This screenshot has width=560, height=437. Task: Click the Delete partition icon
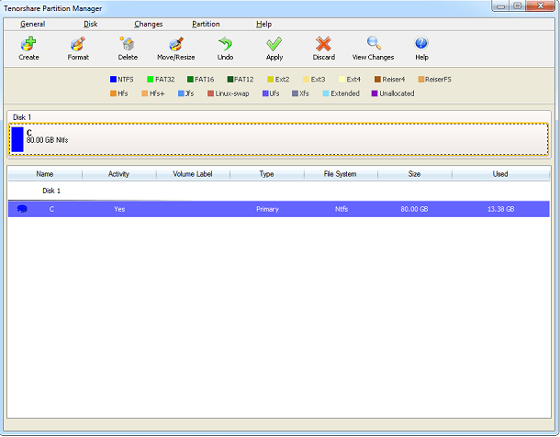(127, 44)
